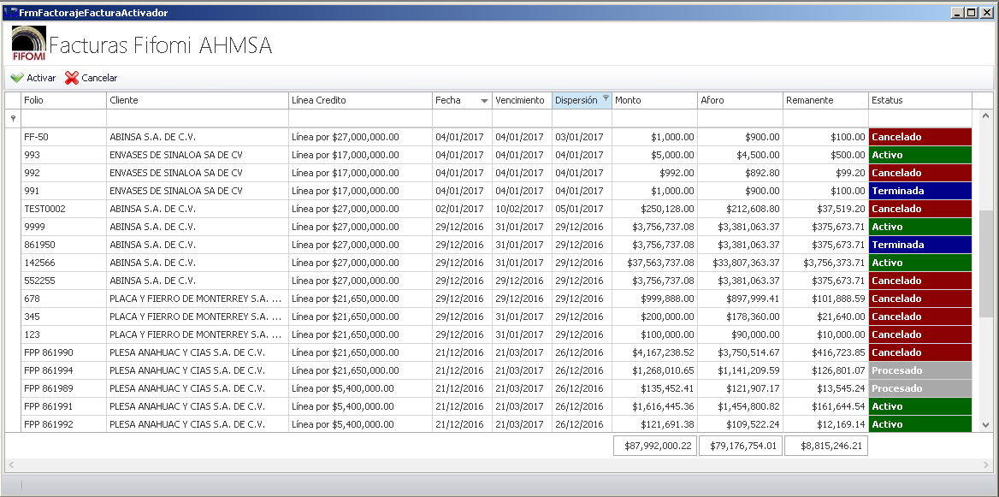Sort by the Cliente column header
The height and width of the screenshot is (497, 999).
198,100
